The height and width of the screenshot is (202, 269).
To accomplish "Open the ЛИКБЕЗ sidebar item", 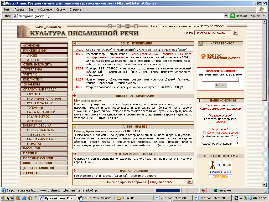I will (x=44, y=55).
